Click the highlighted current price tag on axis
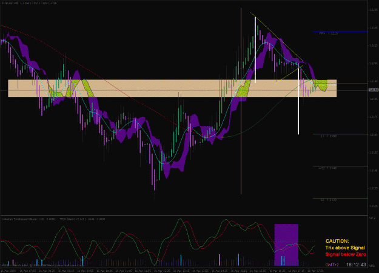 (374, 90)
